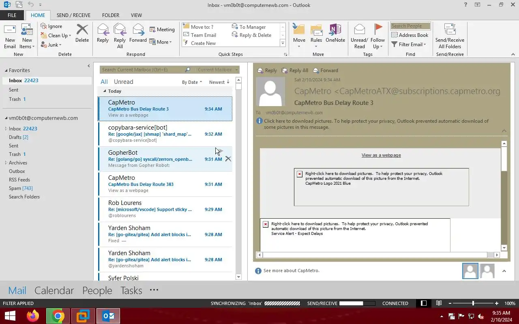Show only Unread messages

tap(123, 82)
